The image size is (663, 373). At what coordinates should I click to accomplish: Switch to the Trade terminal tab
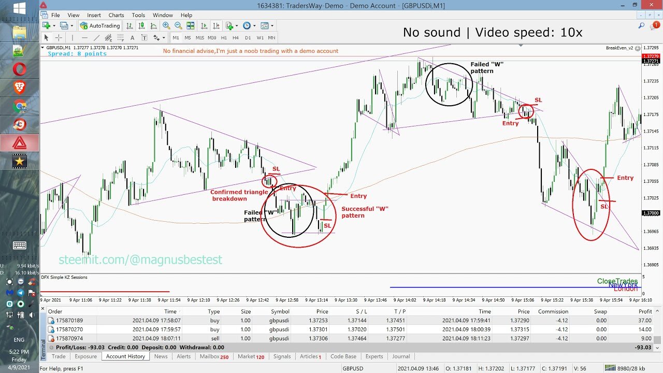coord(59,356)
